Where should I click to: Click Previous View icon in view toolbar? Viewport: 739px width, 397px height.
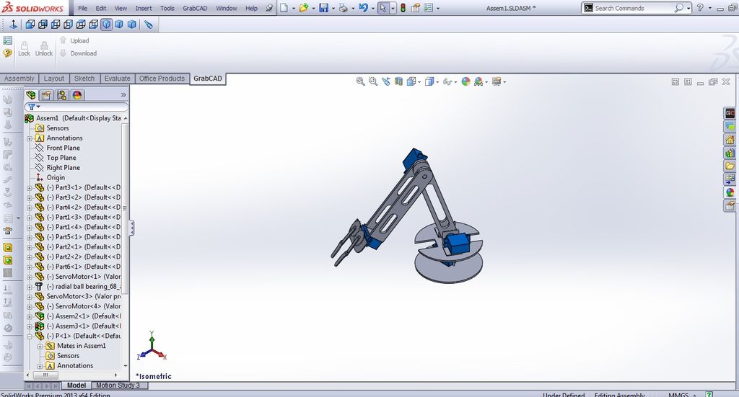[x=386, y=82]
